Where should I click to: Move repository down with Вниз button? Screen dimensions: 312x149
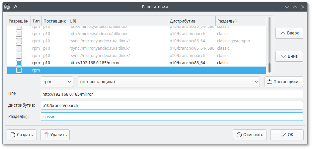(289, 56)
